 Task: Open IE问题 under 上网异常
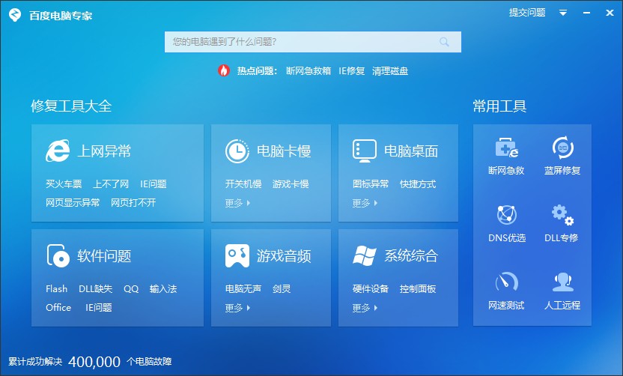(x=154, y=184)
